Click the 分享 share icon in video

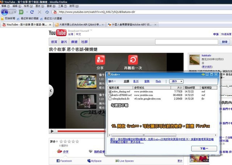pos(100,60)
